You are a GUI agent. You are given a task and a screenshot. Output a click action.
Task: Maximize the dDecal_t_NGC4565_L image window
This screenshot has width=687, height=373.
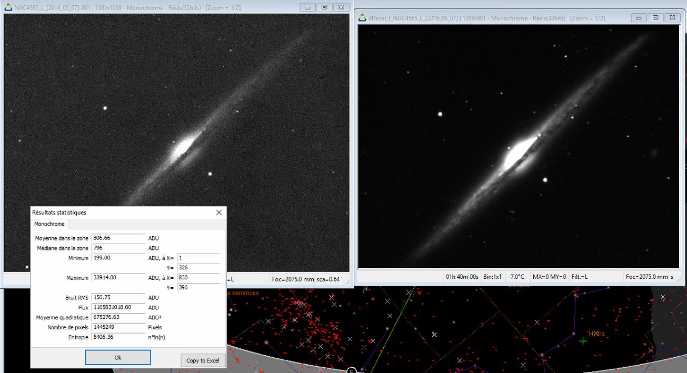(x=655, y=18)
